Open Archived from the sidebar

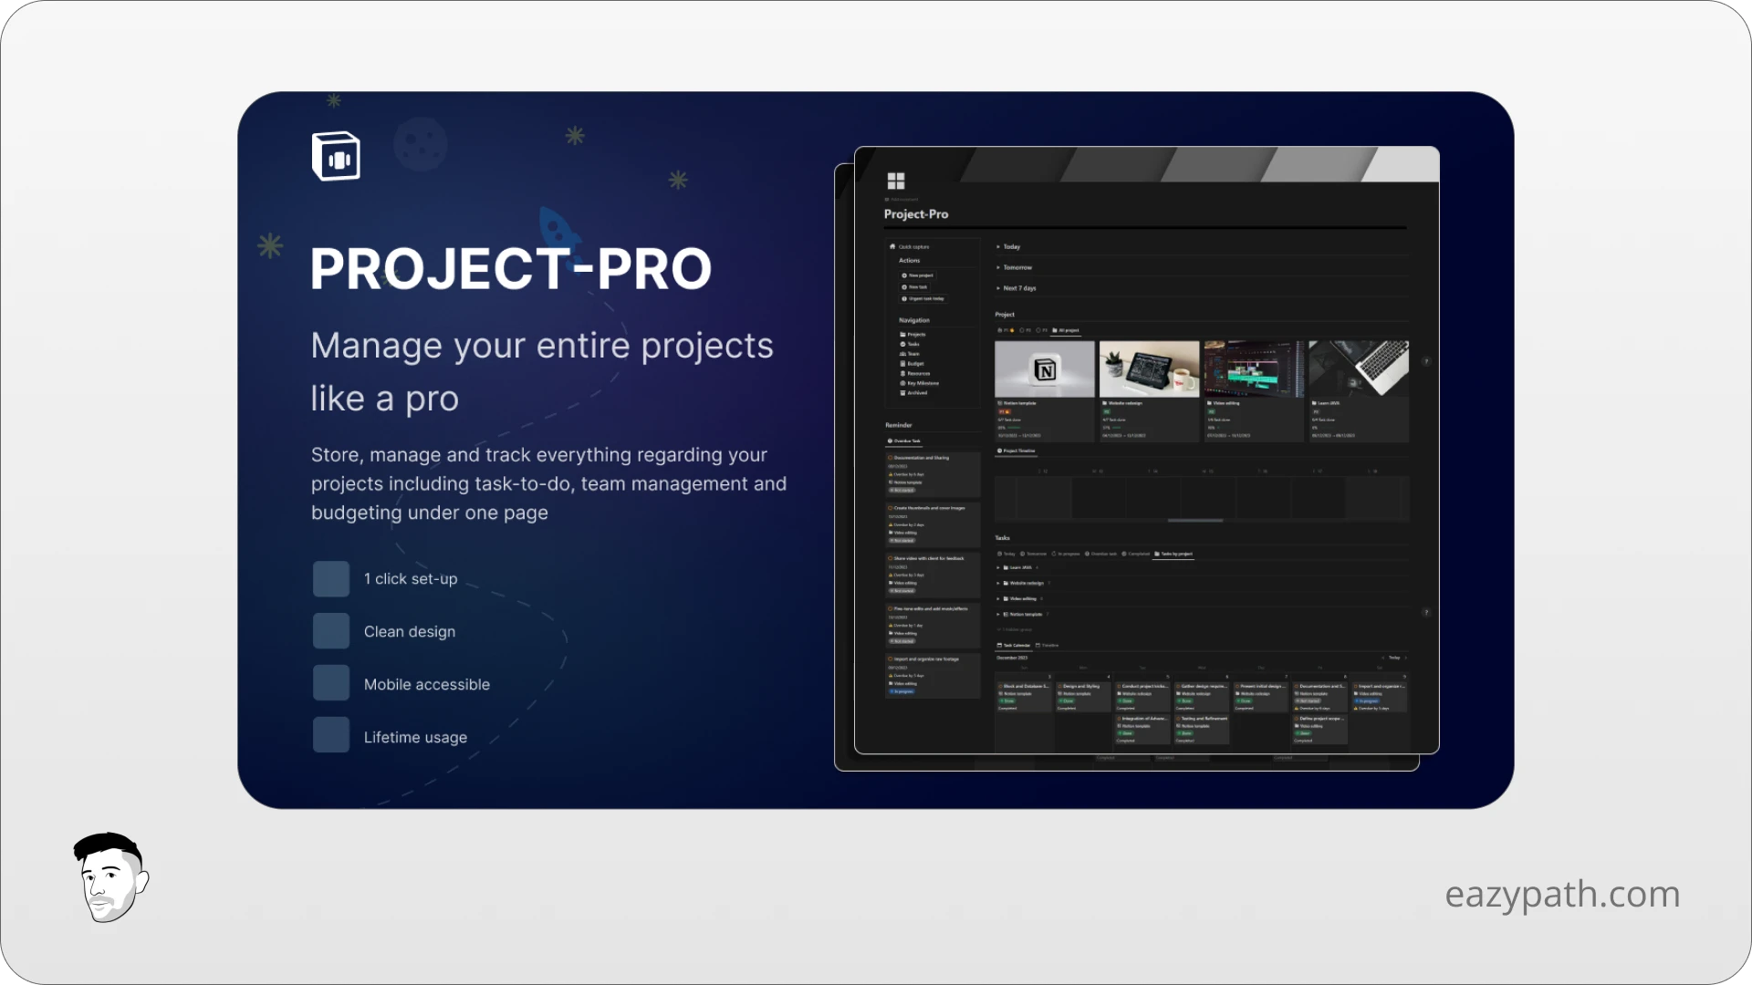[x=916, y=392]
